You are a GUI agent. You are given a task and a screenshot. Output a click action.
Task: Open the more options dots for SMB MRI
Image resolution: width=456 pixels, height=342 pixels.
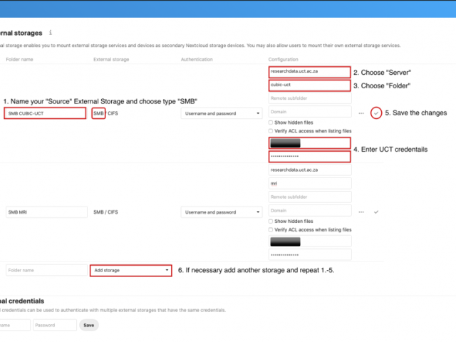point(361,212)
